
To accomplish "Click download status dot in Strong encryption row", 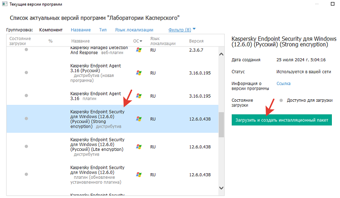I will (x=26, y=118).
